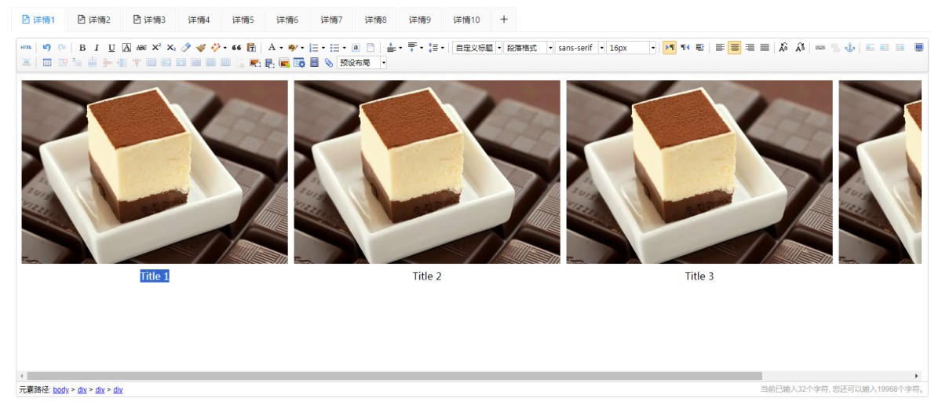The height and width of the screenshot is (409, 942).
Task: Click the body link in element path
Action: [x=61, y=389]
